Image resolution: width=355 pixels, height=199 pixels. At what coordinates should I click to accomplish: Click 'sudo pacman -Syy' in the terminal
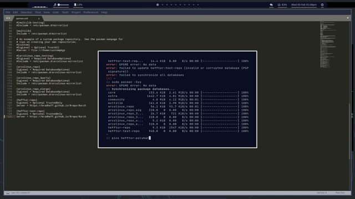click(x=126, y=82)
